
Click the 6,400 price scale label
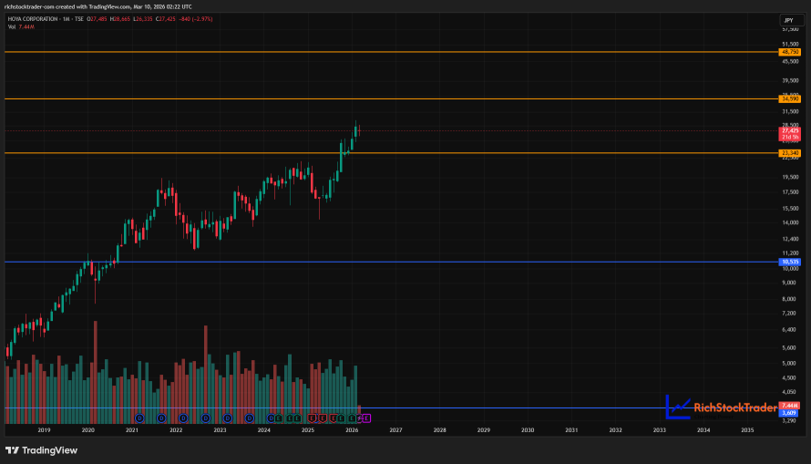click(x=789, y=329)
